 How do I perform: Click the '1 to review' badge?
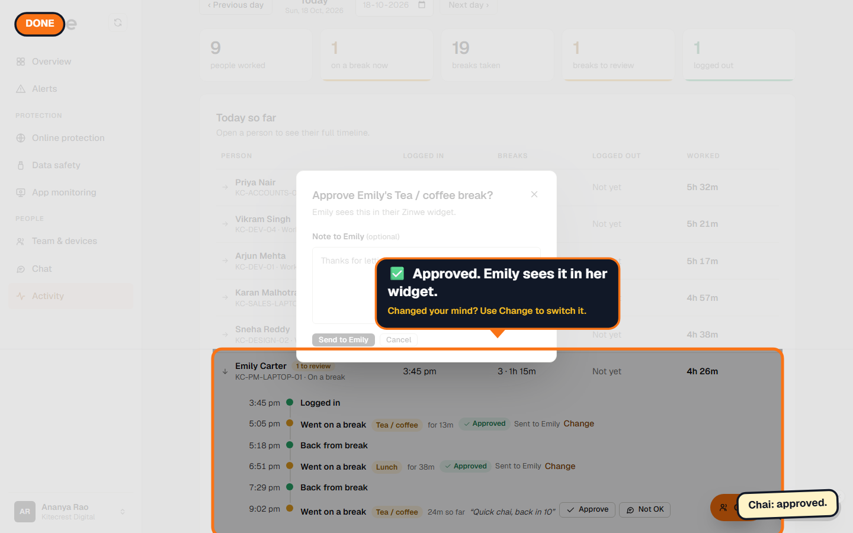[x=314, y=366]
